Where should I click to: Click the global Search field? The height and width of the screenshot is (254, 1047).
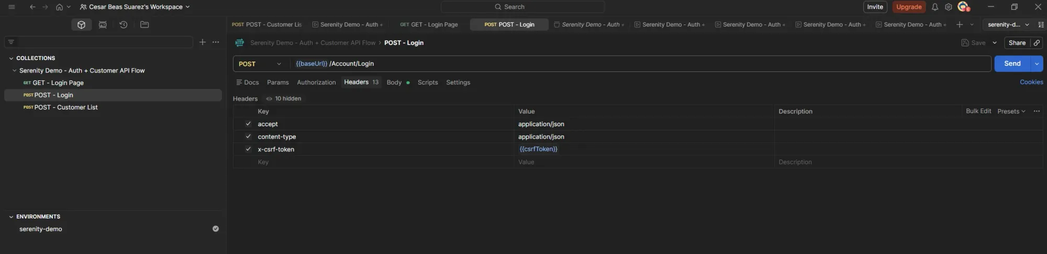(522, 7)
